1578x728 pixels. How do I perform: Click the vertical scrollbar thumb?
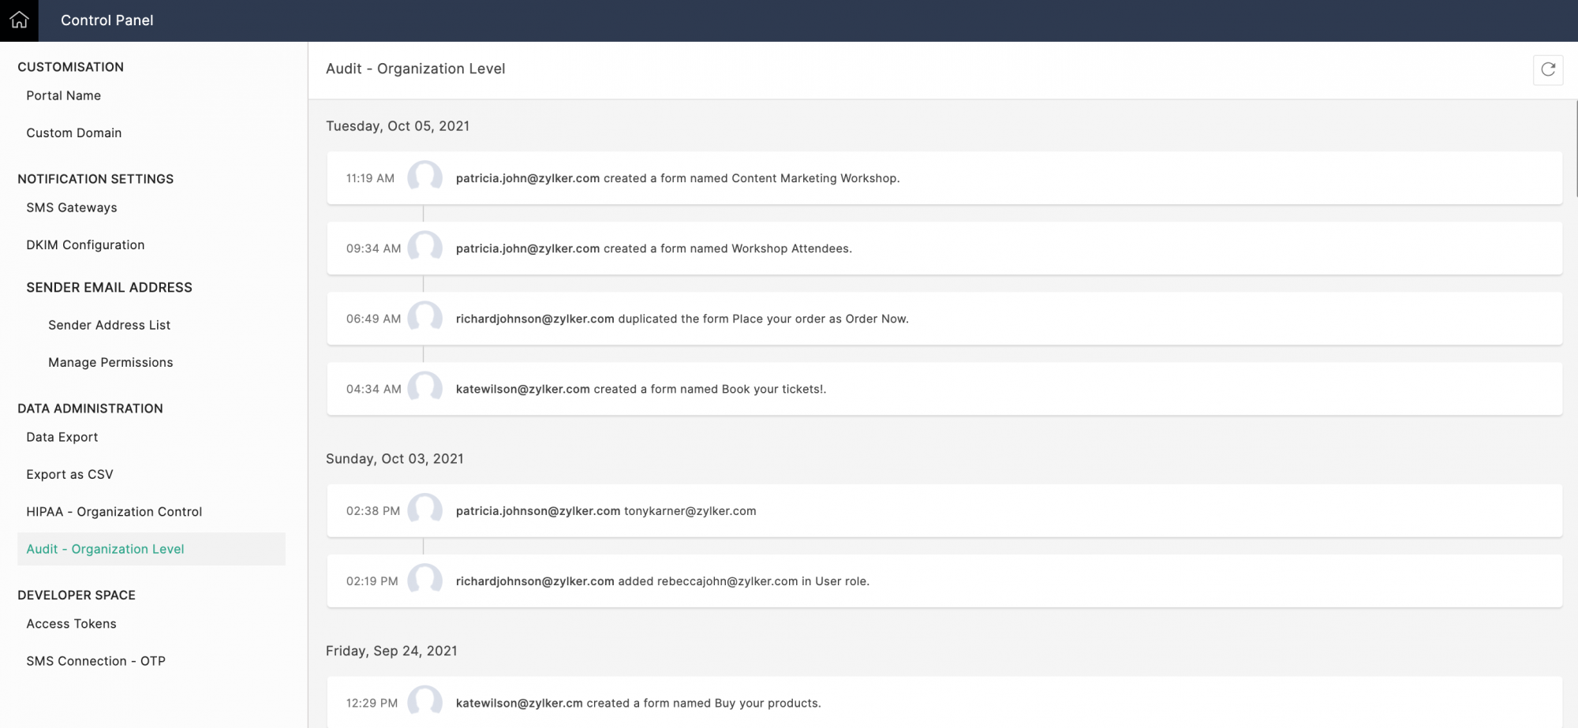(x=1576, y=148)
